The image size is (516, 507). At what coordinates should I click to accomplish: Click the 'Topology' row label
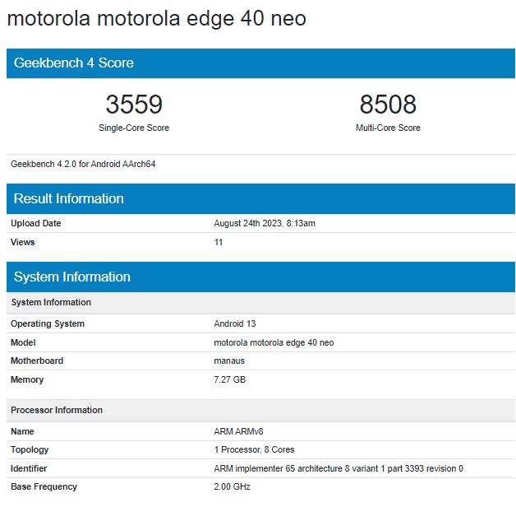[x=30, y=450]
